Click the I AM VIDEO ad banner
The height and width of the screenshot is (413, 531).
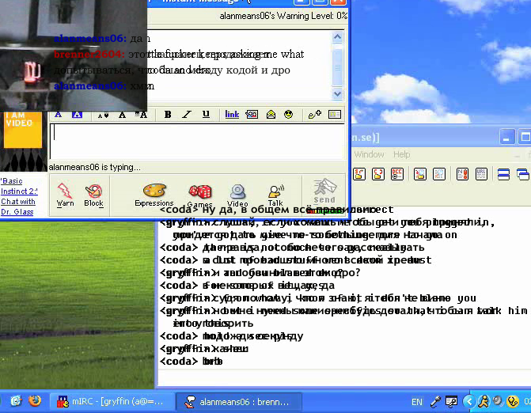pyautogui.click(x=23, y=130)
